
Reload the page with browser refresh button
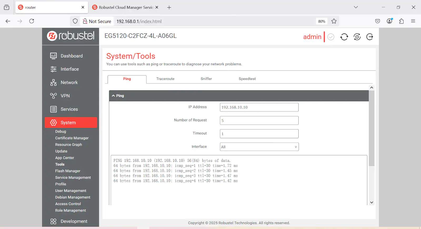click(x=32, y=21)
